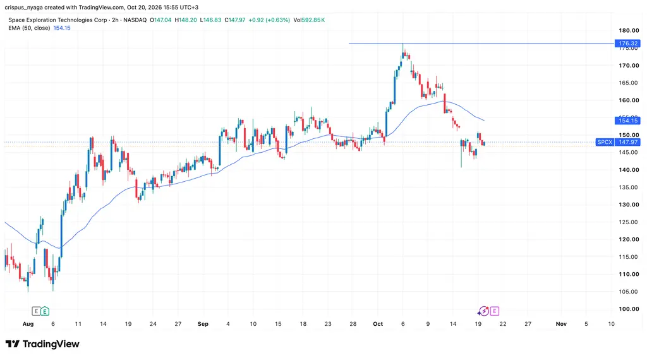
Task: Click the EMA (50, close) indicator legend
Action: 29,28
